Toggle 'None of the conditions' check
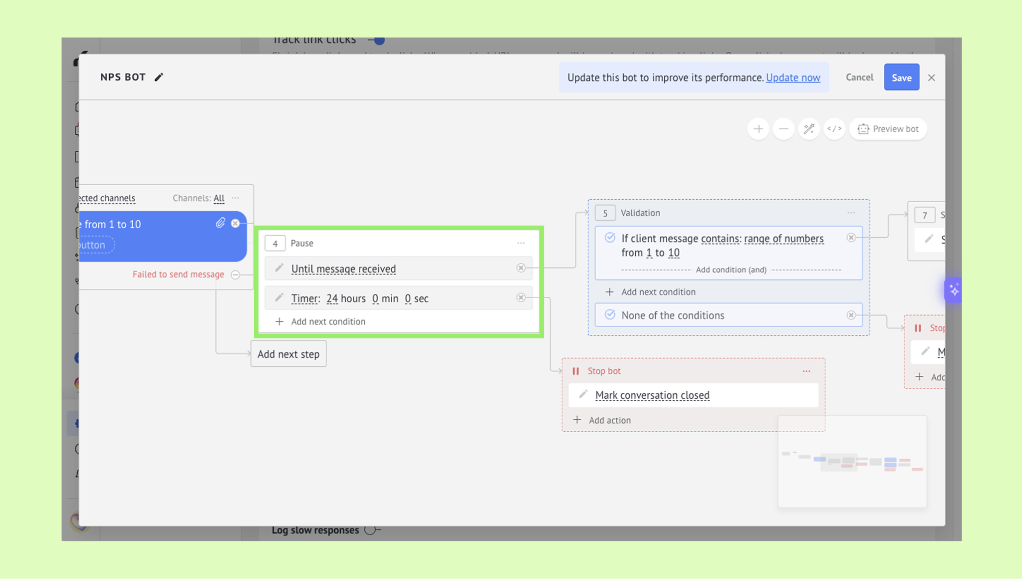This screenshot has height=579, width=1022. point(610,314)
